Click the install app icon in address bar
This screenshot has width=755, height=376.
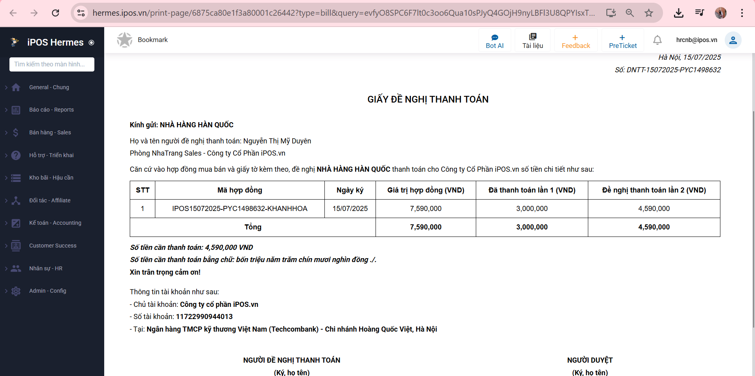coord(611,13)
